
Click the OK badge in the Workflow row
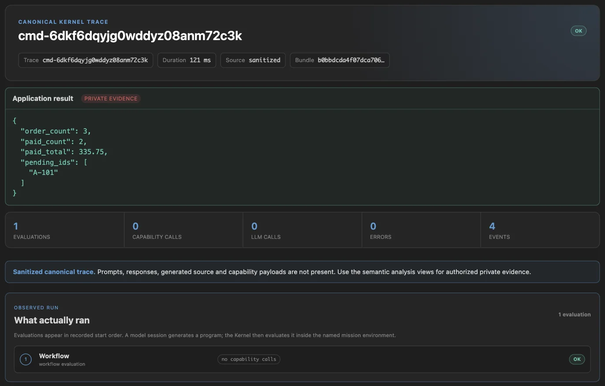point(577,359)
